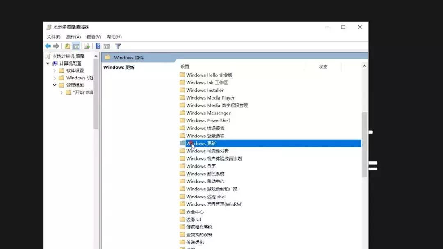
Task: Click the Forward navigation arrow
Action: click(56, 46)
